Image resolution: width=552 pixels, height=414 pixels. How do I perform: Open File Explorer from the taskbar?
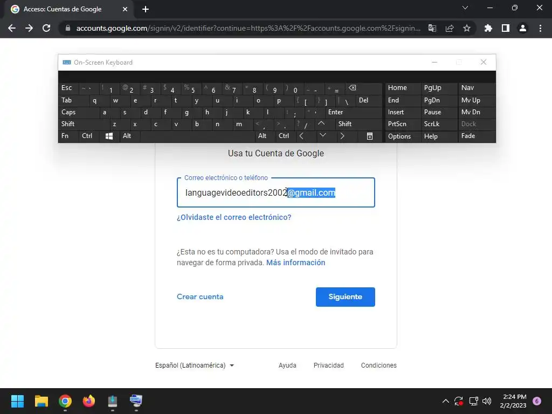coord(41,401)
